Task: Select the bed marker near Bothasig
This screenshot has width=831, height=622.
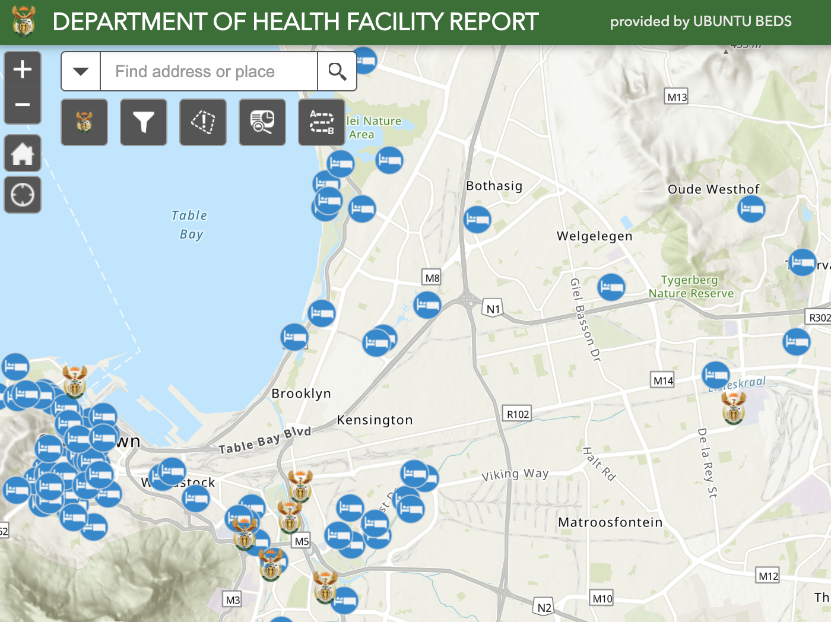Action: [x=477, y=220]
